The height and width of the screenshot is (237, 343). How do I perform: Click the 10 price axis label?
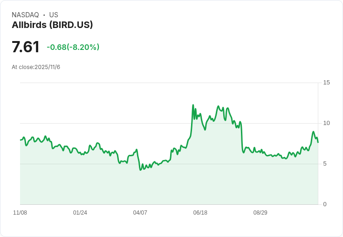(326, 123)
